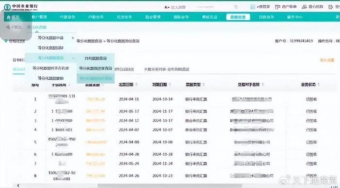The width and height of the screenshot is (340, 188).
Task: Click the scrollbar left arrow
Action: tap(18, 186)
